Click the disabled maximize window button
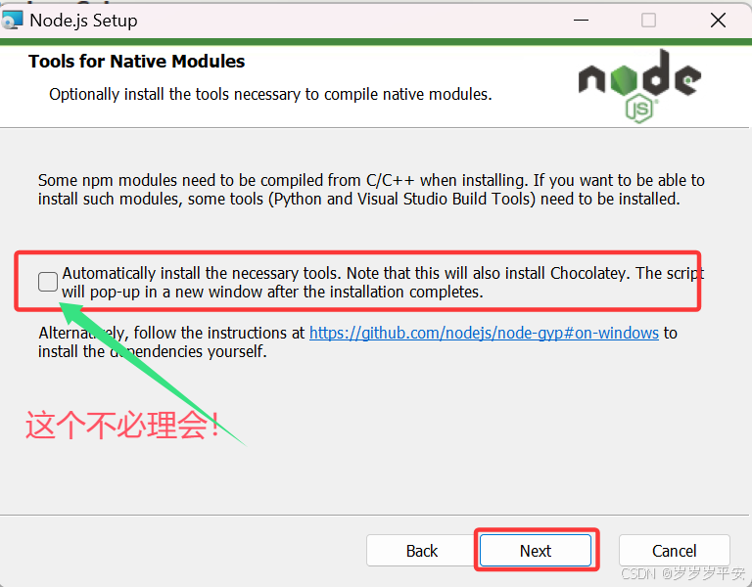This screenshot has width=752, height=587. click(x=648, y=21)
